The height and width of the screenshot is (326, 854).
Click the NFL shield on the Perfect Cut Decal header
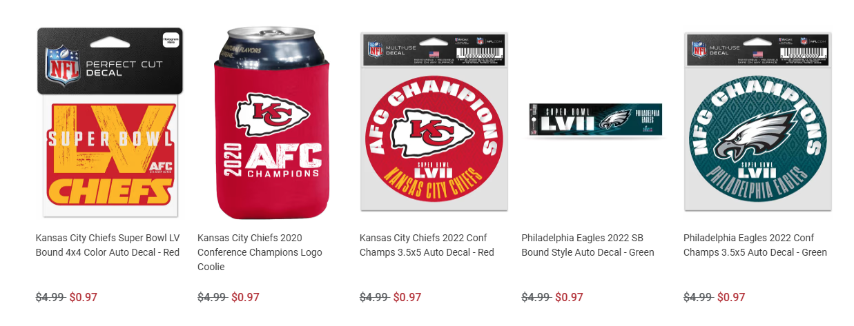pos(61,65)
